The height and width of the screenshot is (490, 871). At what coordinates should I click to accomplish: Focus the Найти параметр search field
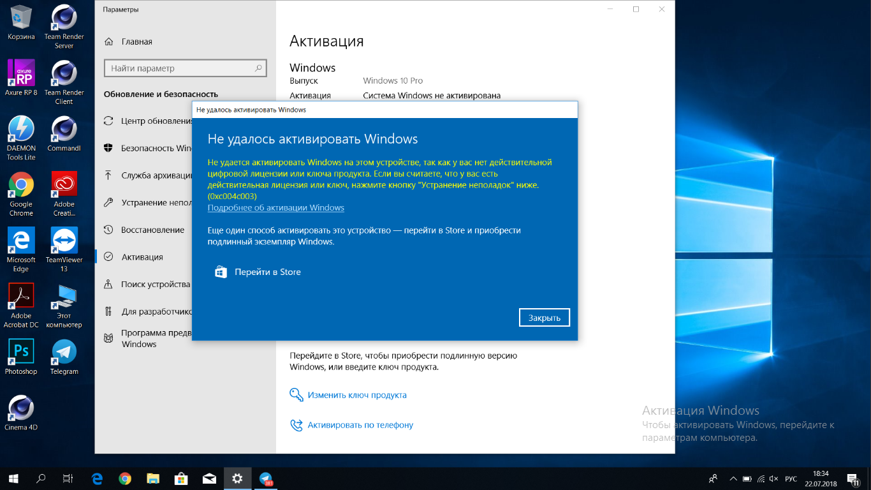(x=185, y=68)
